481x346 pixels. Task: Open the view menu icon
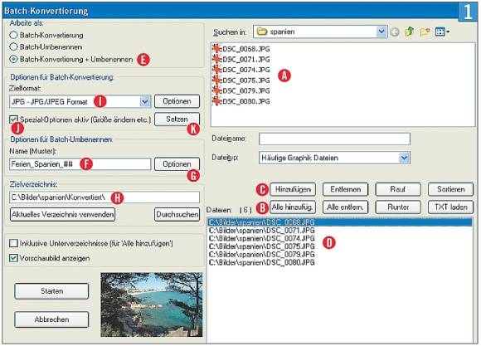pos(442,32)
